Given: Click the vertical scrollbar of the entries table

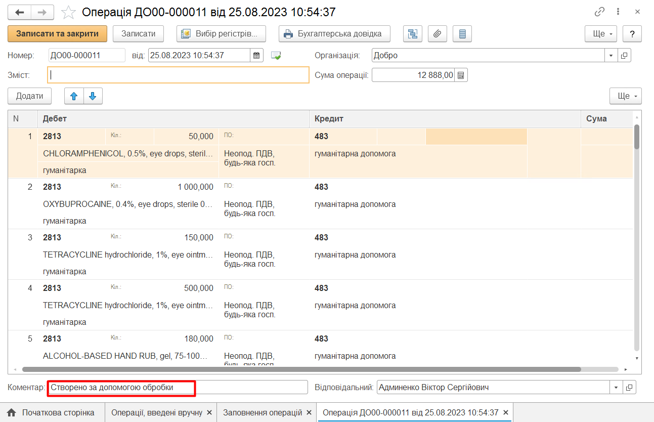Looking at the screenshot, I should click(637, 137).
